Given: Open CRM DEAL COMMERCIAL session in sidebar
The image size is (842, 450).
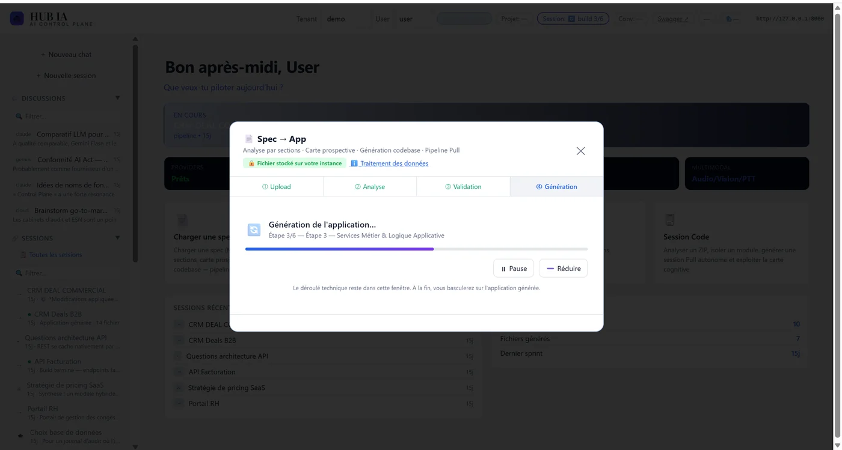Looking at the screenshot, I should pos(67,294).
